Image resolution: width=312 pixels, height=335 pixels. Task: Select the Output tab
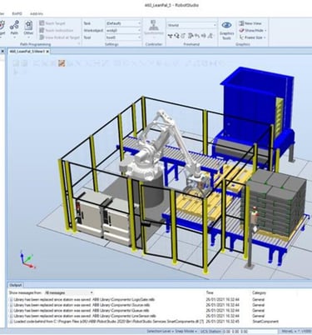click(16, 285)
